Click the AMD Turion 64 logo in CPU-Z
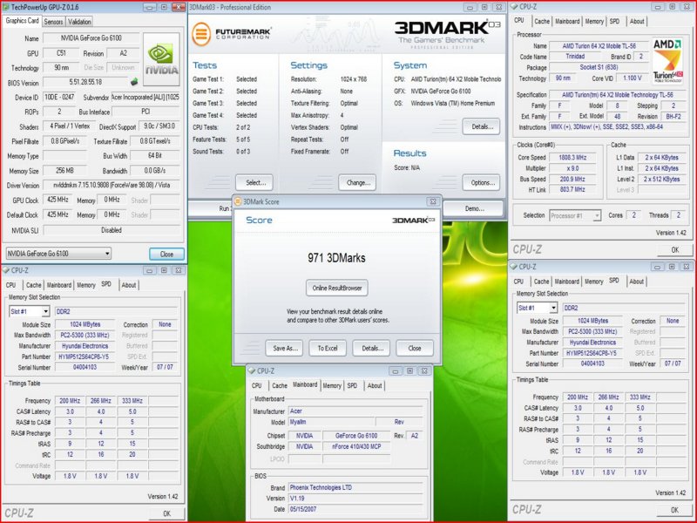Screen dimensions: 697x523 click(x=667, y=61)
